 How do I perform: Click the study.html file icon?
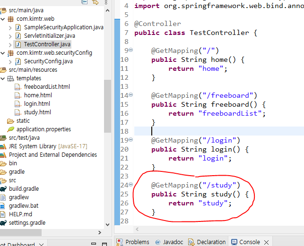pos(17,112)
